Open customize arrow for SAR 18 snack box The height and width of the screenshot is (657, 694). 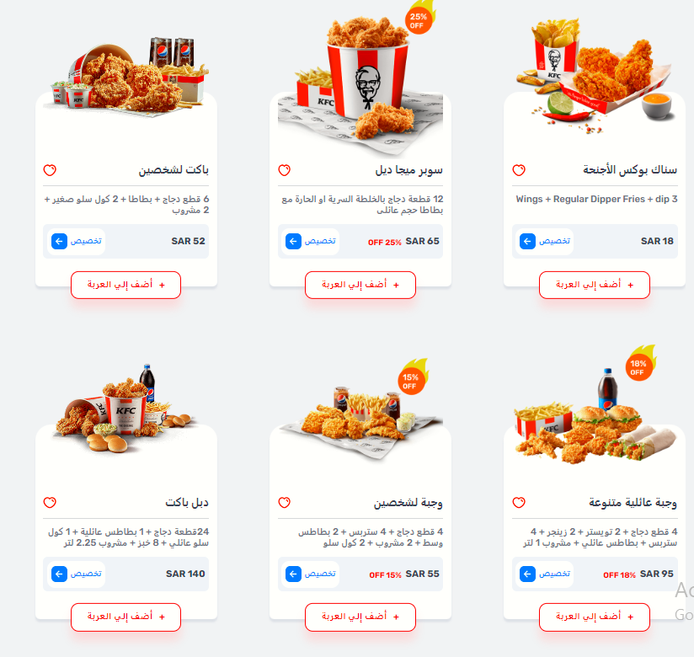pos(527,241)
